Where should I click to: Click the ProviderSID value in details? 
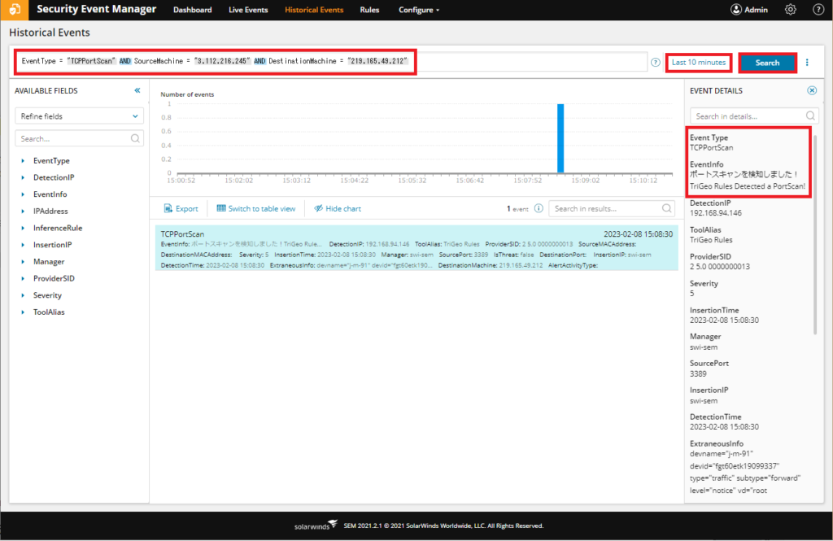[x=720, y=267]
